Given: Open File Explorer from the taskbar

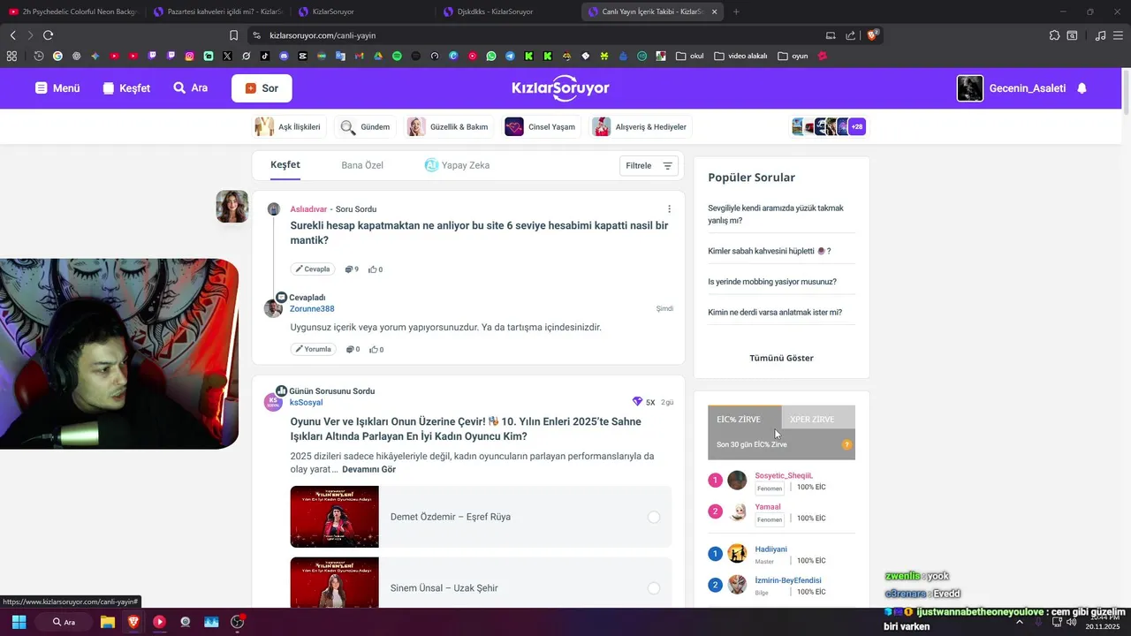Looking at the screenshot, I should coord(107,622).
